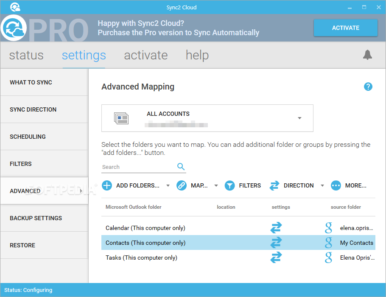Open the All Accounts selector box
The width and height of the screenshot is (386, 297).
207,118
